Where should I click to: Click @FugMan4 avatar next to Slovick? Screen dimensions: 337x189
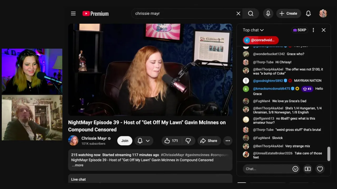point(246,138)
